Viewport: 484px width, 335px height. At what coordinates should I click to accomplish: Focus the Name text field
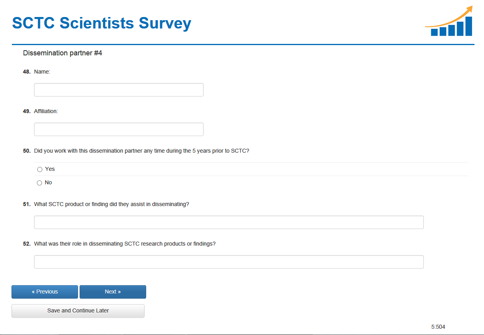118,90
